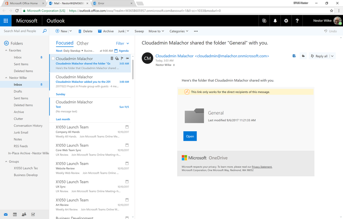Click the browser address bar URL

[145, 11]
